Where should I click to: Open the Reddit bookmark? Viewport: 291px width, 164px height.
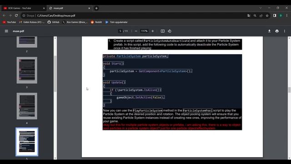pyautogui.click(x=96, y=22)
